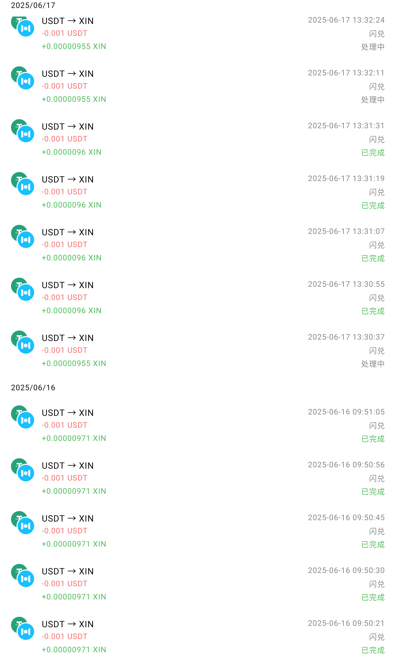Click the token icon for the 09:51:05 swap
This screenshot has width=396, height=655.
pyautogui.click(x=23, y=417)
